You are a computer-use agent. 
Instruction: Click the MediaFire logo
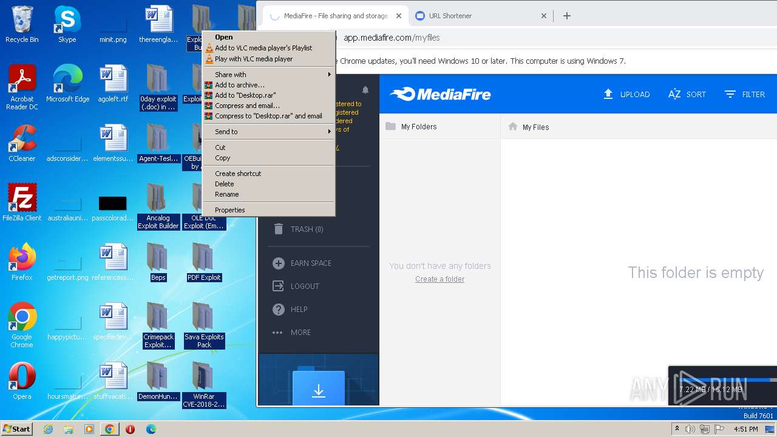[x=440, y=94]
